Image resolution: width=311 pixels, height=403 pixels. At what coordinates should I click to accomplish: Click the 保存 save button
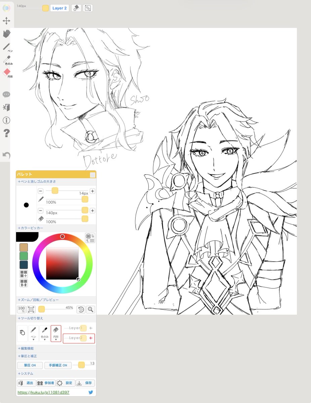[85, 383]
